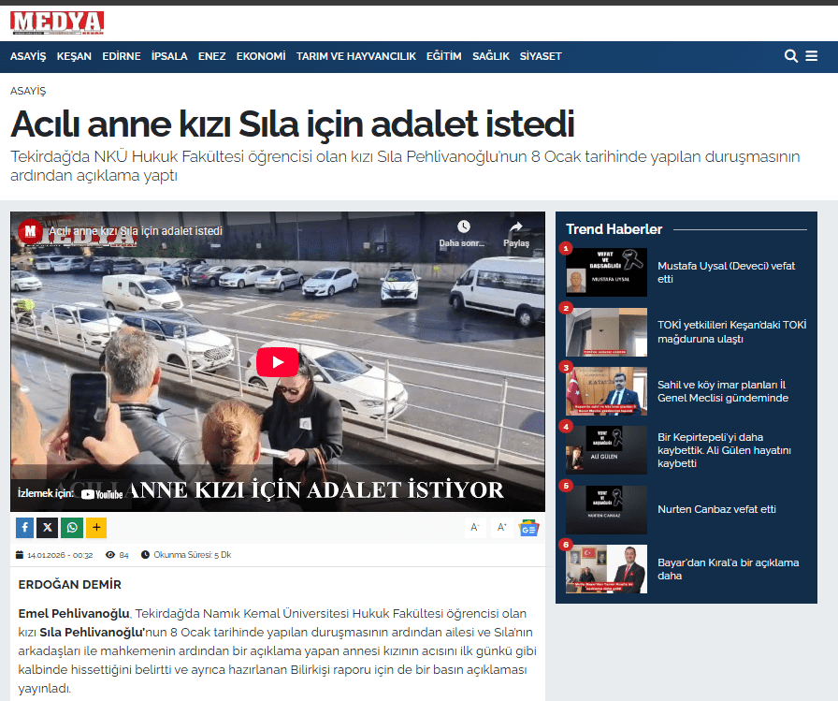
Task: Follow on Google News icon
Action: click(529, 528)
